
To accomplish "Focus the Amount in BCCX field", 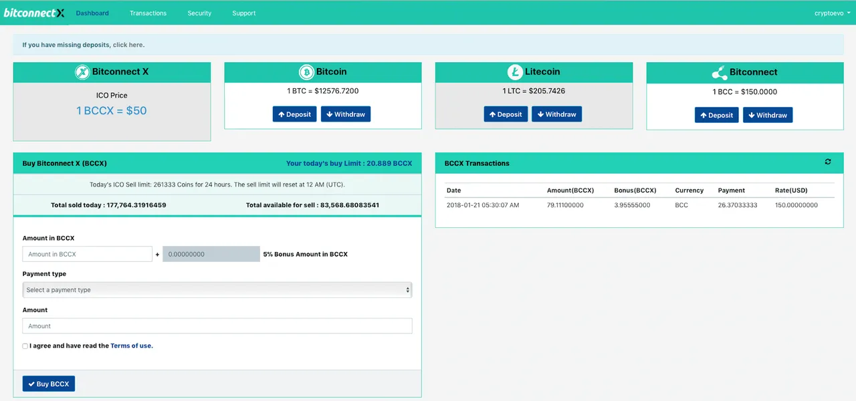I will pyautogui.click(x=88, y=254).
